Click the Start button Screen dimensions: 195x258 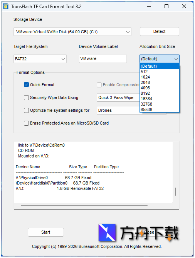(46, 232)
